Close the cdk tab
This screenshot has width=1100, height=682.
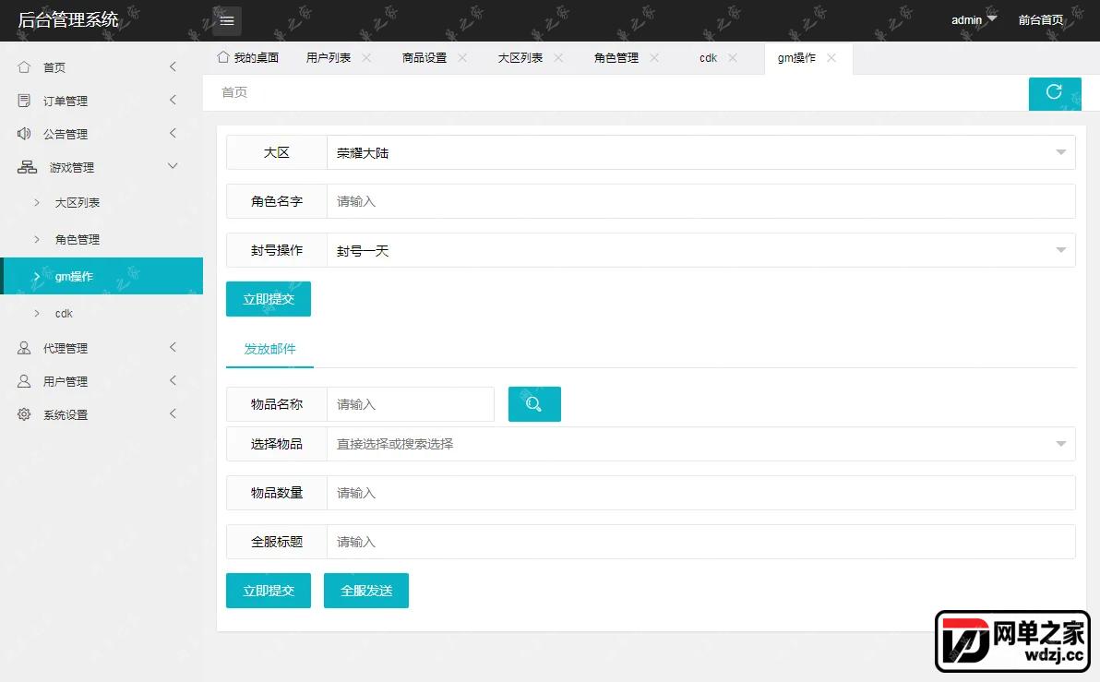coord(733,57)
